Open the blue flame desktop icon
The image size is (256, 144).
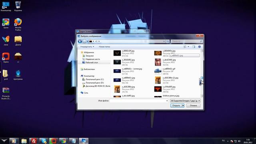(18, 75)
